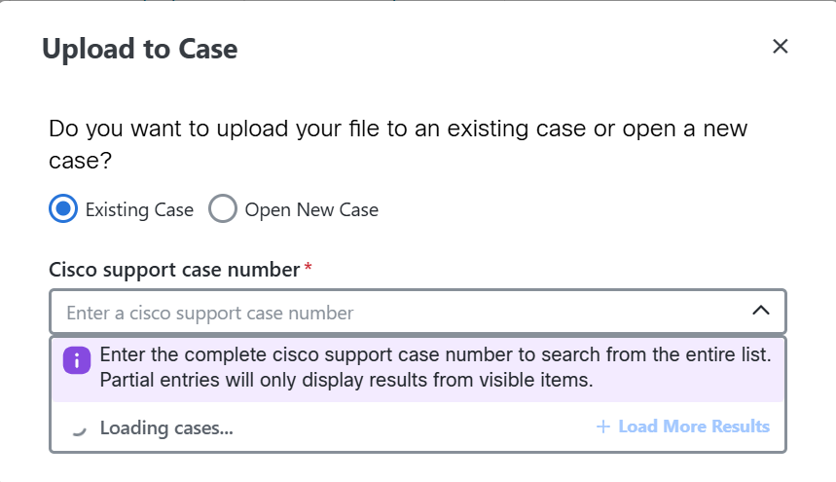Click the Cisco support case number label
836x482 pixels.
click(174, 270)
